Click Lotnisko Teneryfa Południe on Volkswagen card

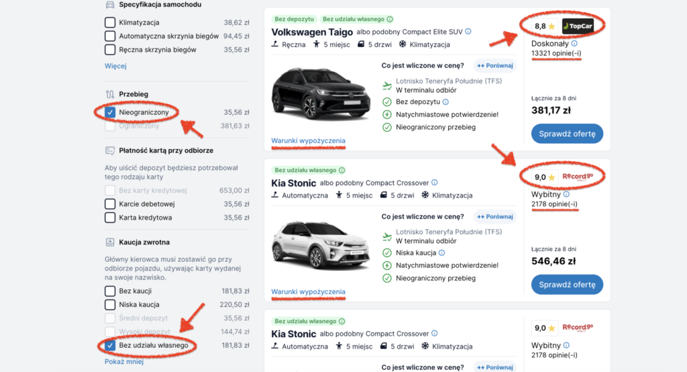[449, 81]
